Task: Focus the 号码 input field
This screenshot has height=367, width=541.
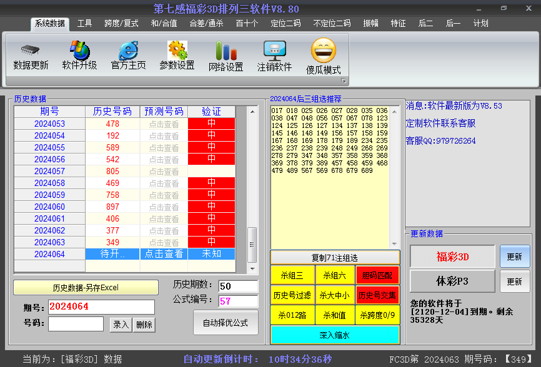Action: (76, 324)
